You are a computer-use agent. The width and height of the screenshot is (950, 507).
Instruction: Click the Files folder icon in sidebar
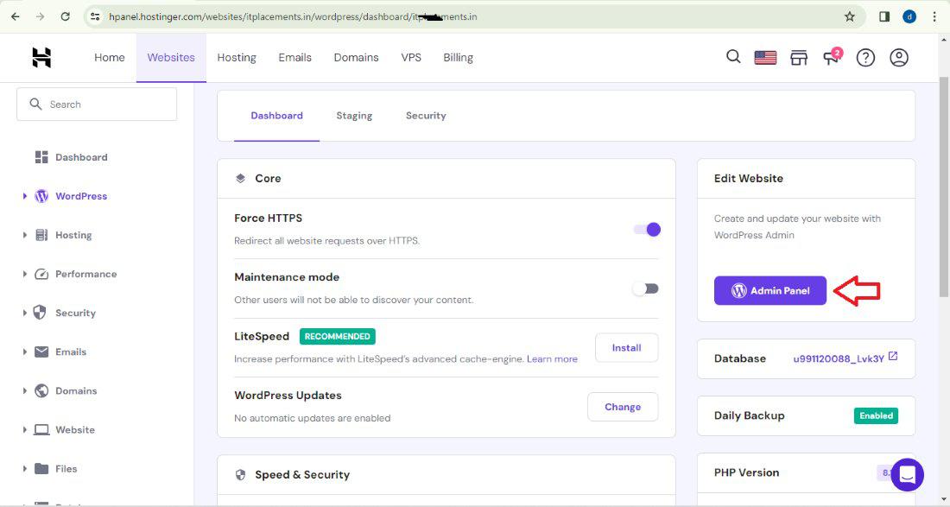pos(41,468)
